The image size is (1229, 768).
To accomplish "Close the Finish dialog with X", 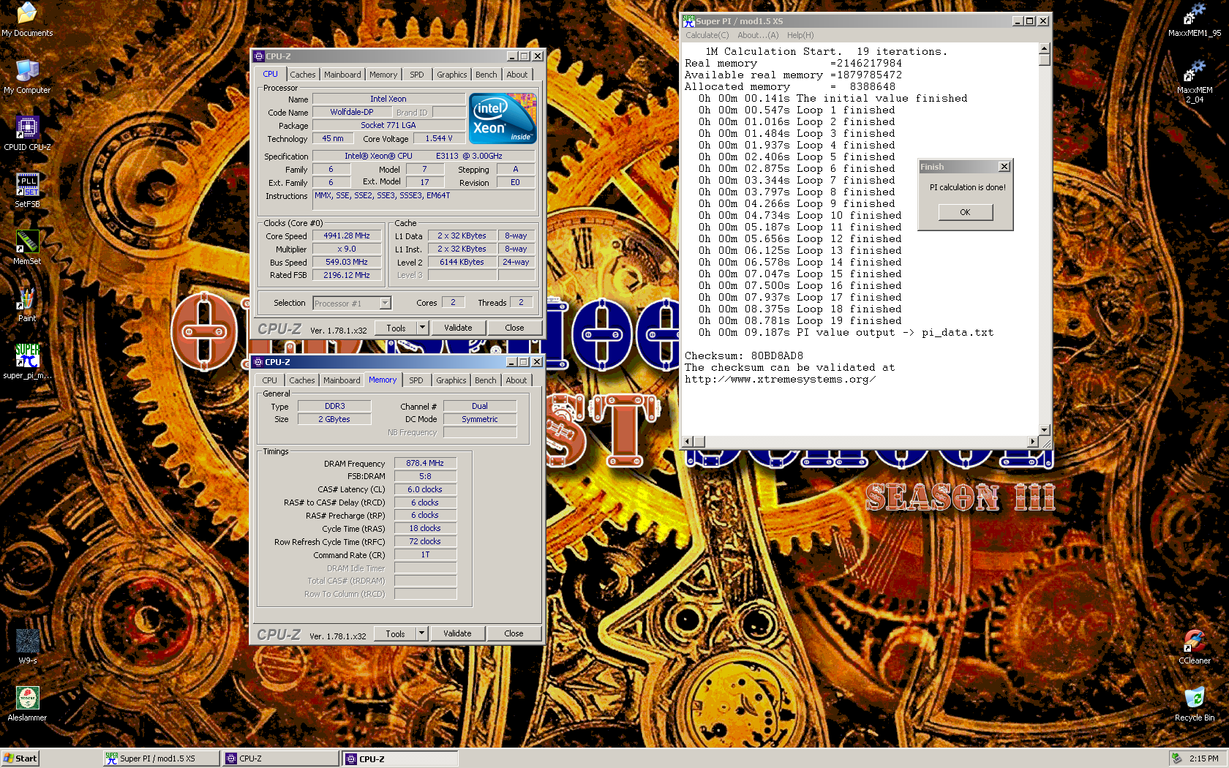I will (x=1004, y=167).
